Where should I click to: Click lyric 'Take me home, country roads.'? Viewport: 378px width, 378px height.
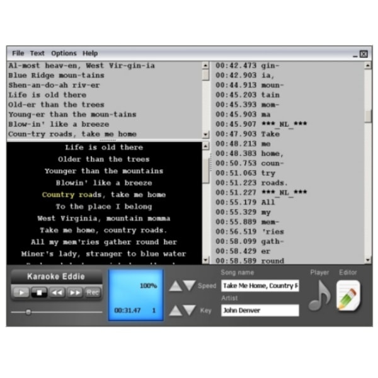click(104, 230)
